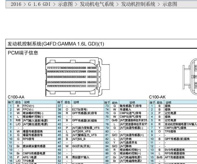Click the 喷油嘴#3控制(-) description cell
197x164 pixels.
click(x=39, y=113)
